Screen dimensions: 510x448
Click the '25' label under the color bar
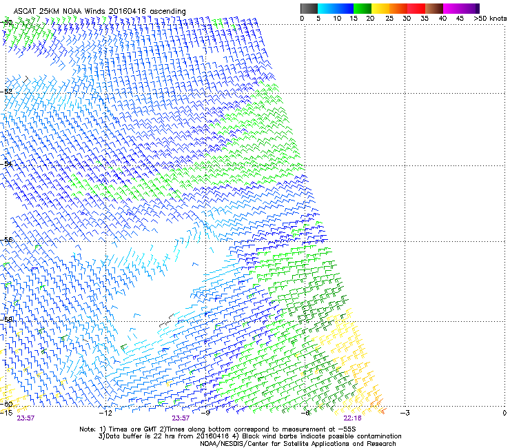pyautogui.click(x=389, y=19)
